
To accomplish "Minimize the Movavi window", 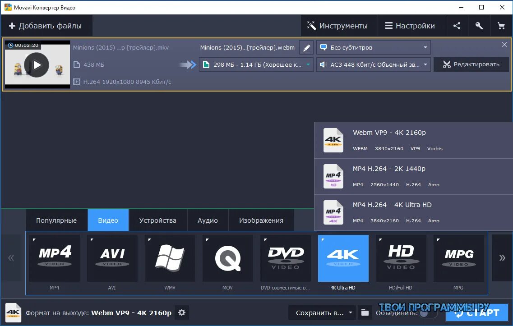I will pos(461,7).
